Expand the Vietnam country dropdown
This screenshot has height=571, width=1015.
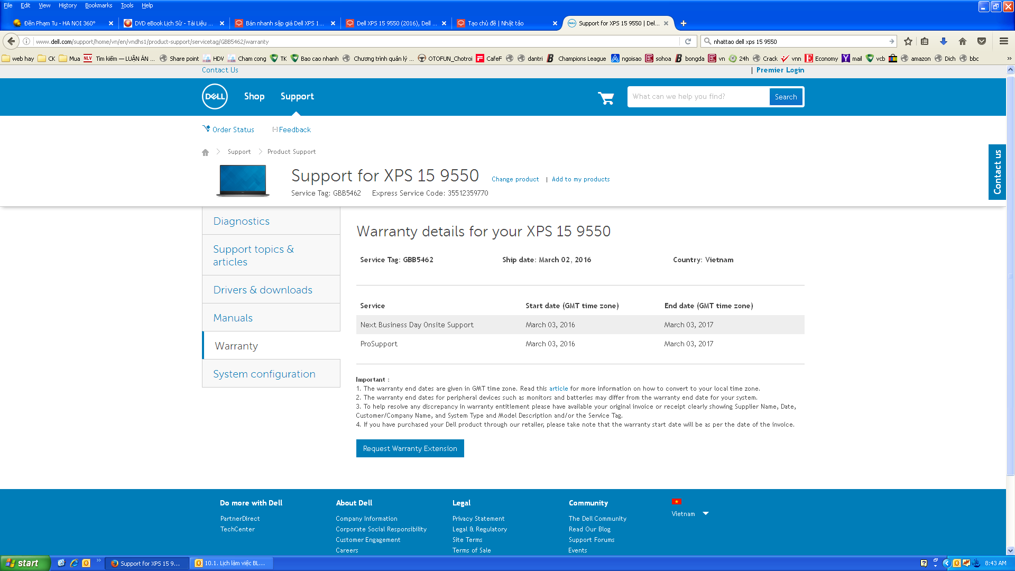click(705, 513)
